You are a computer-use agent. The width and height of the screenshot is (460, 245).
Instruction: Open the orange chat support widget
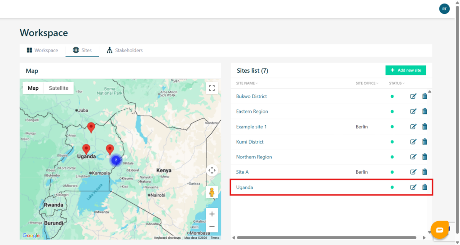tap(439, 230)
